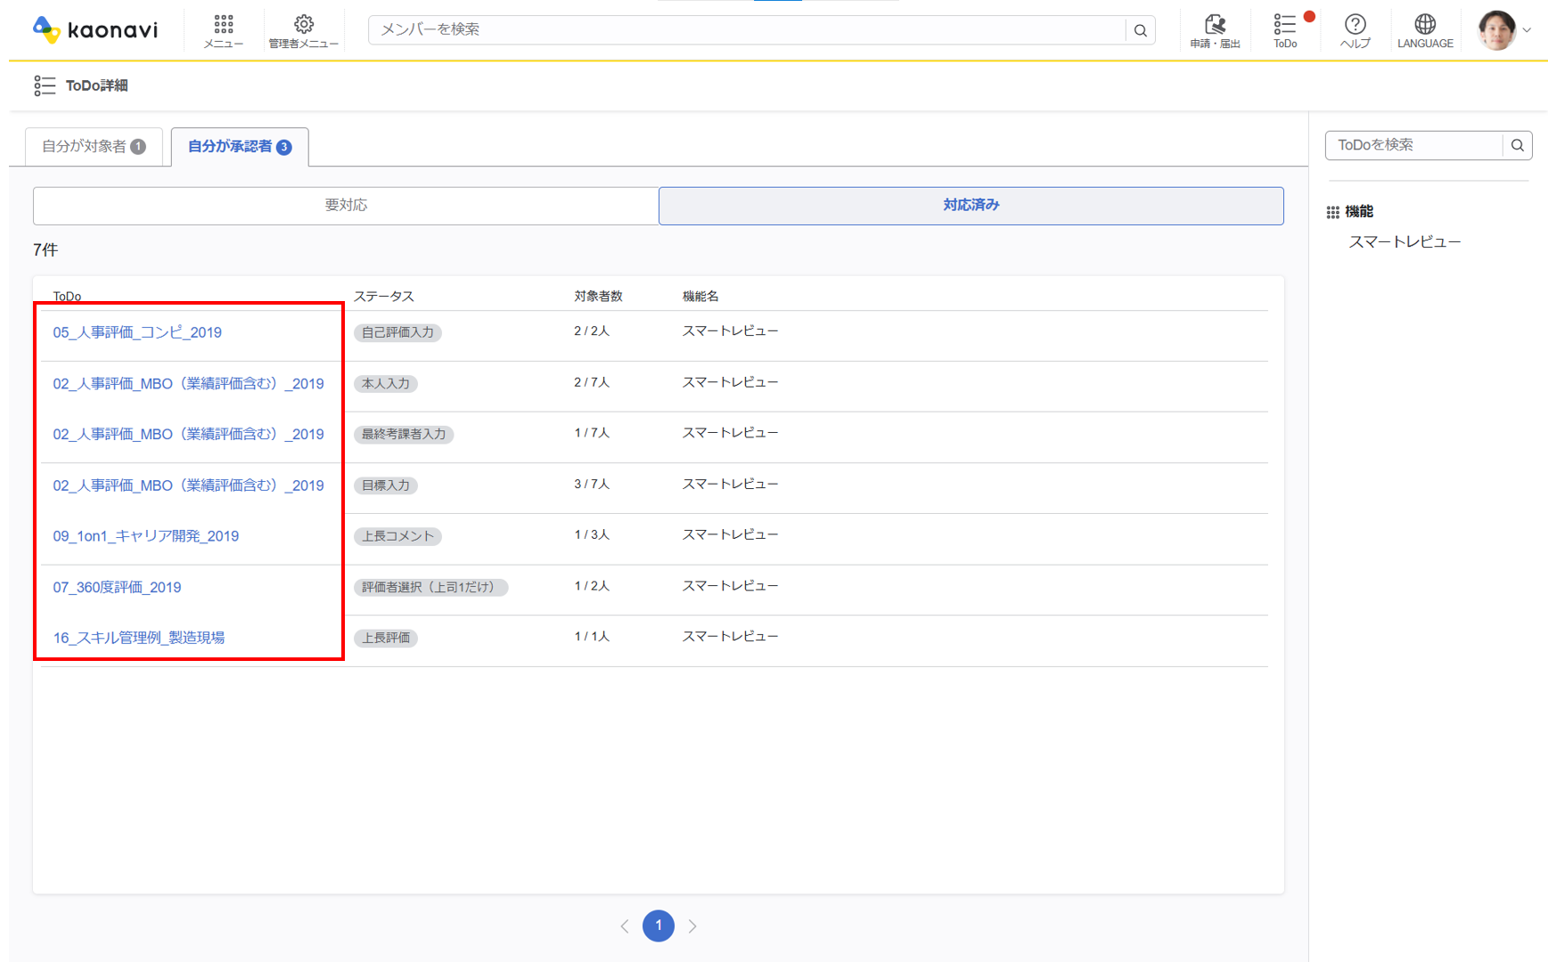The image size is (1548, 962).
Task: Open the 09_1on1_キャリア開発_2019 link
Action: click(146, 536)
